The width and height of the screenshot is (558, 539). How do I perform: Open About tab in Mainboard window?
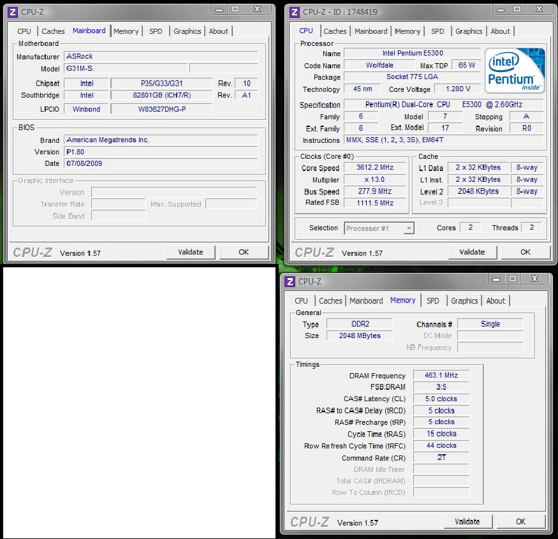[x=219, y=31]
